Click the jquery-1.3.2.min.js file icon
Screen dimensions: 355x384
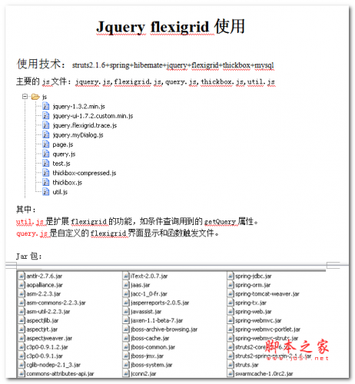click(46, 106)
